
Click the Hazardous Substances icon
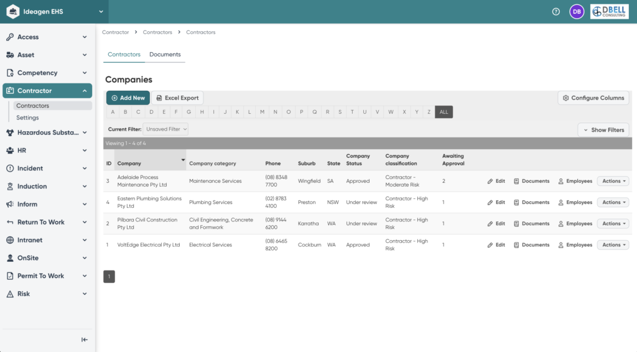[x=10, y=132]
